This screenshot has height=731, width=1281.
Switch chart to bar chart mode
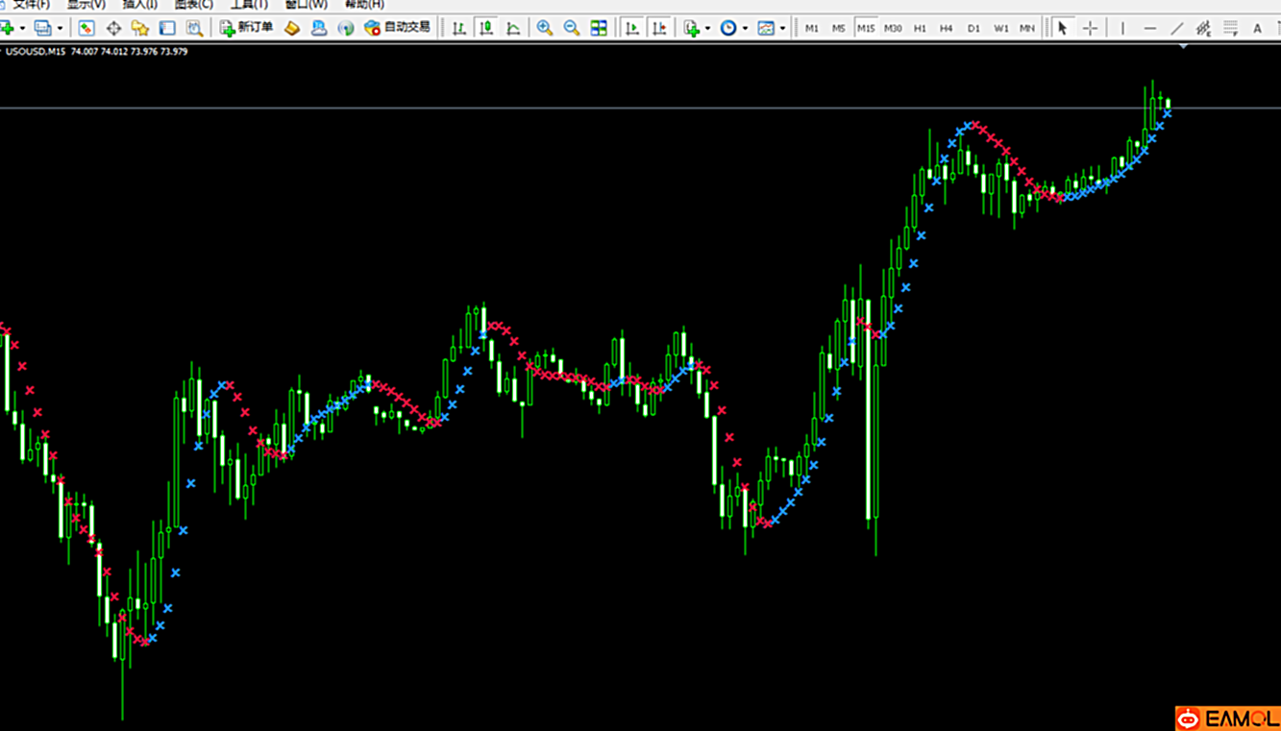coord(459,28)
